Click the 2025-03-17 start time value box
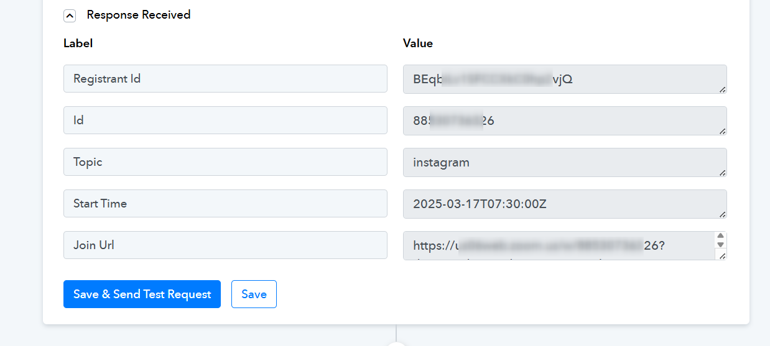This screenshot has height=346, width=770. pyautogui.click(x=565, y=204)
